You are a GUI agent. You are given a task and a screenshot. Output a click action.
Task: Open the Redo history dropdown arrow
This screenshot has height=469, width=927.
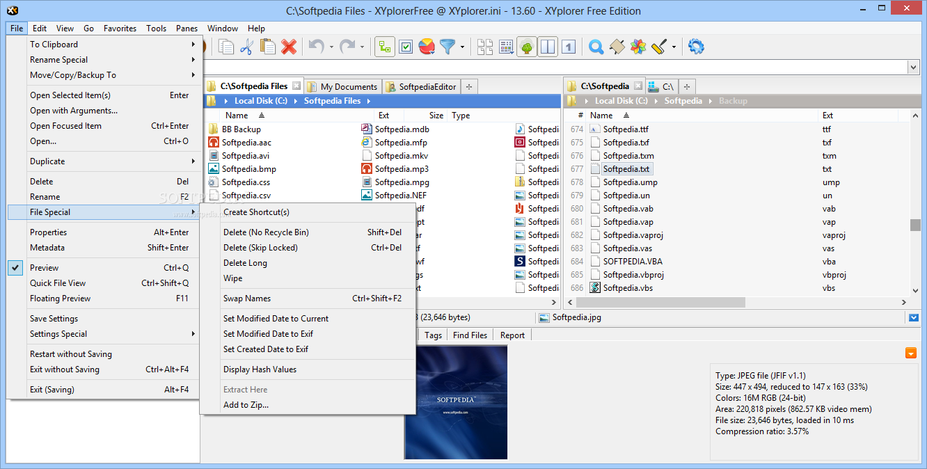pos(362,47)
